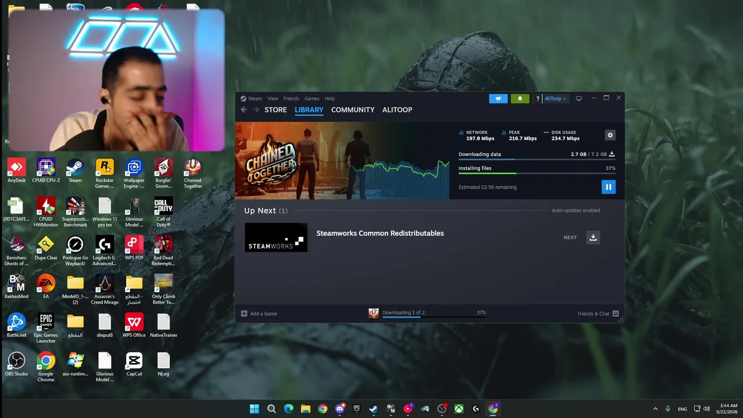Open the ALITOOP profile tab
The height and width of the screenshot is (418, 743).
[x=397, y=110]
